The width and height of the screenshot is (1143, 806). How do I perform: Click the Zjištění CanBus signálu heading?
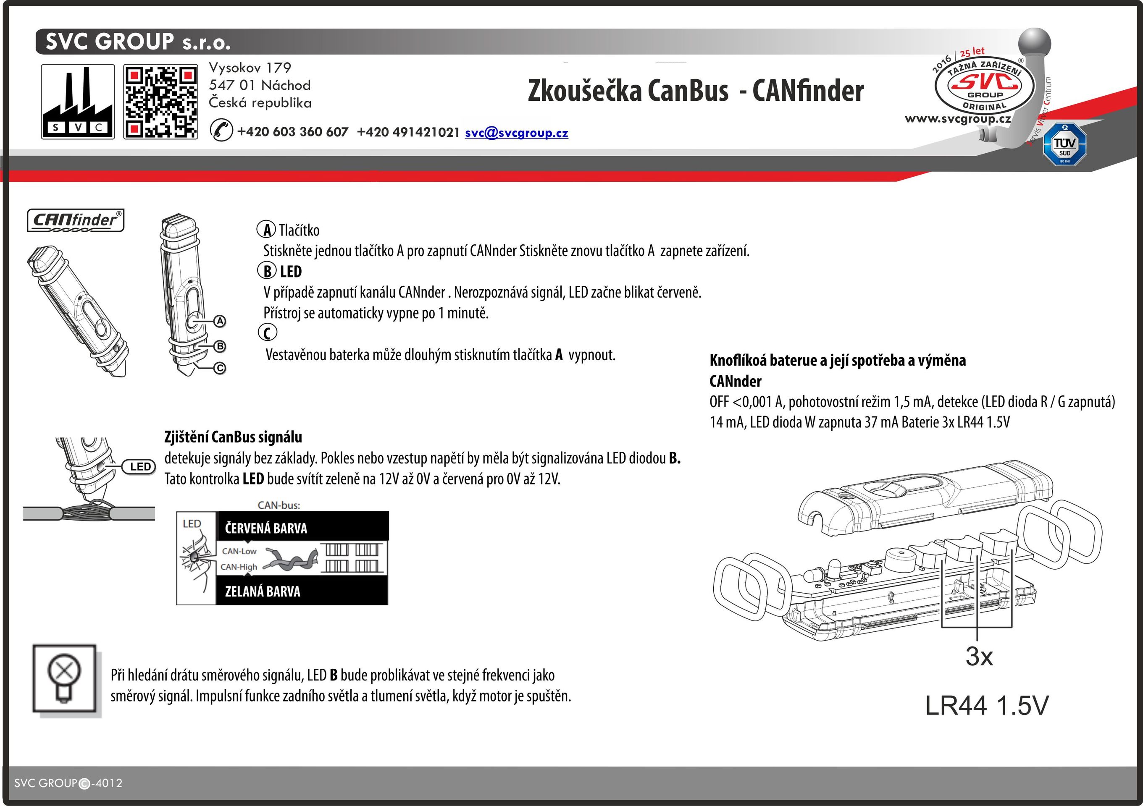pos(233,437)
